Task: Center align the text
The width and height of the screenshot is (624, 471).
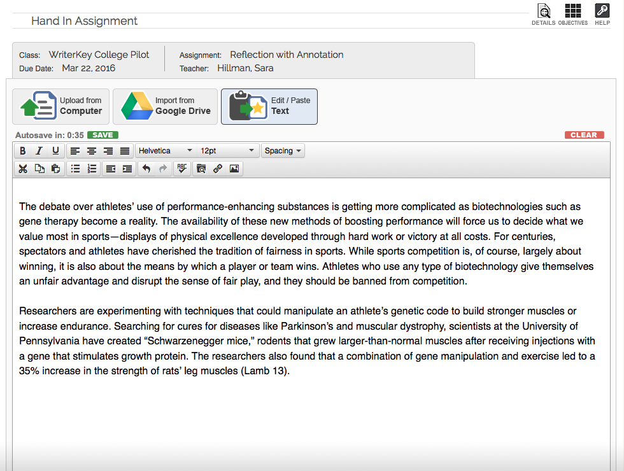Action: pos(92,151)
